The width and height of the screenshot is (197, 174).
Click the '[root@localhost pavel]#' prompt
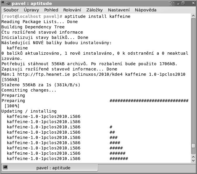[32, 16]
